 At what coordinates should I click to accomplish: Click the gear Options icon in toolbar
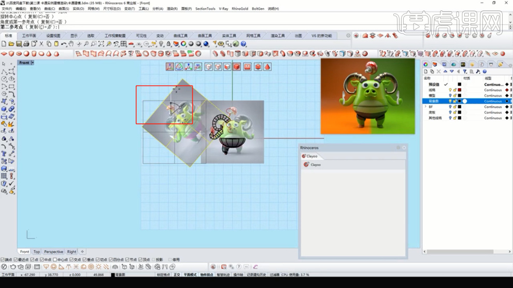point(221,44)
